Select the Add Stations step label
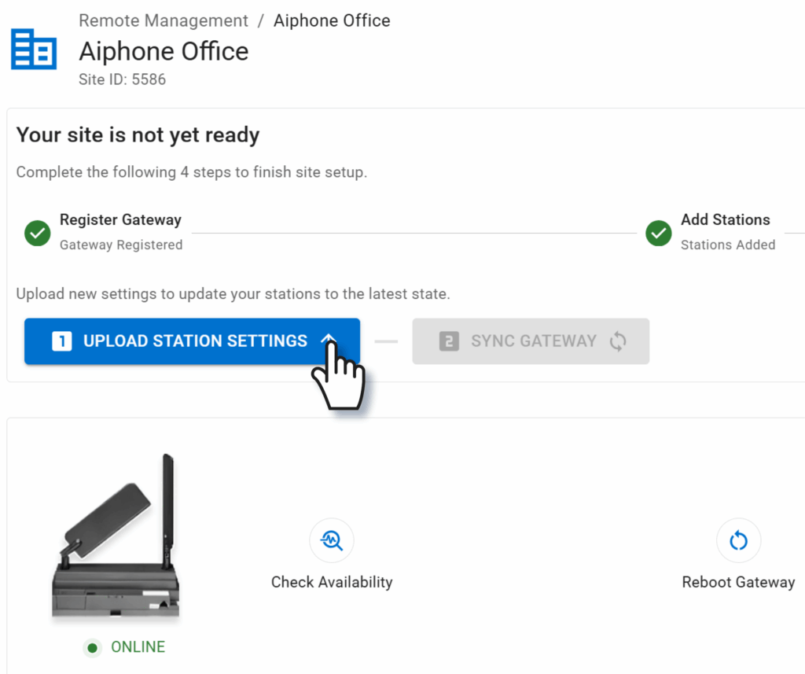This screenshot has height=674, width=805. click(x=725, y=220)
